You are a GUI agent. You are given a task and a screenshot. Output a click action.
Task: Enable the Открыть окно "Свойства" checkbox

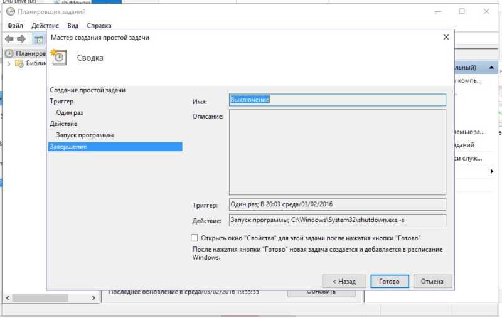point(195,238)
